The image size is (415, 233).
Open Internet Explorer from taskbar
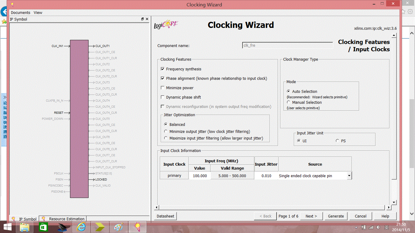coord(81,227)
